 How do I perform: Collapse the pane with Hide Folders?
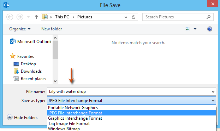(22, 117)
